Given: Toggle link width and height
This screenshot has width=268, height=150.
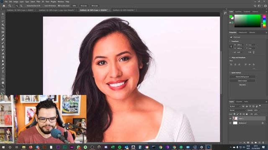Looking at the screenshot, I should [x=231, y=46].
